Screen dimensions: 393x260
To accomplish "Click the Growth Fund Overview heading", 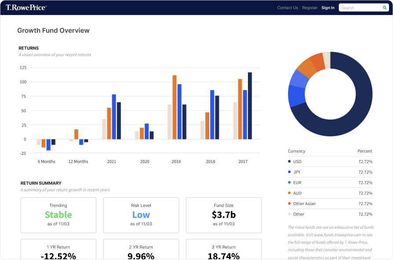I will [x=53, y=30].
